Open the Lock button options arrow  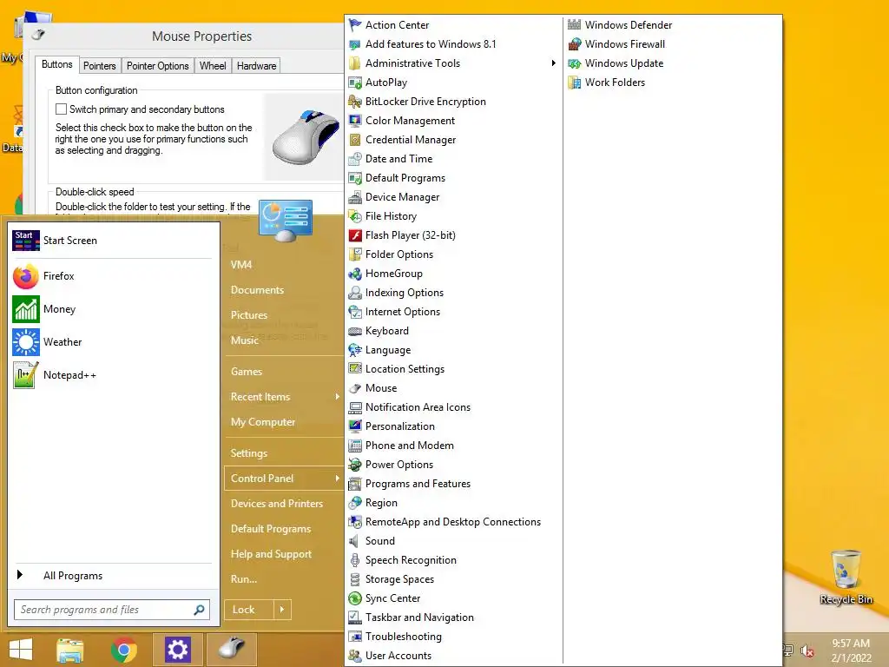click(282, 610)
